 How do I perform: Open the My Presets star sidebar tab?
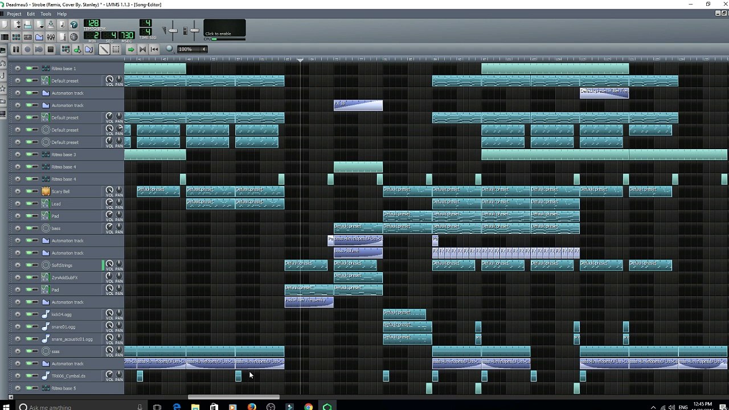[3, 89]
